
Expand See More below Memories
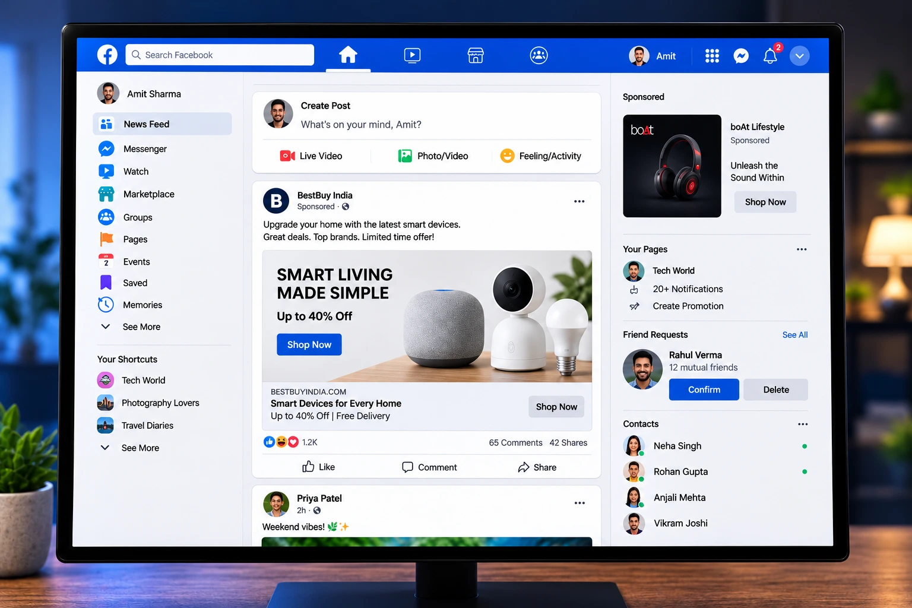(131, 327)
